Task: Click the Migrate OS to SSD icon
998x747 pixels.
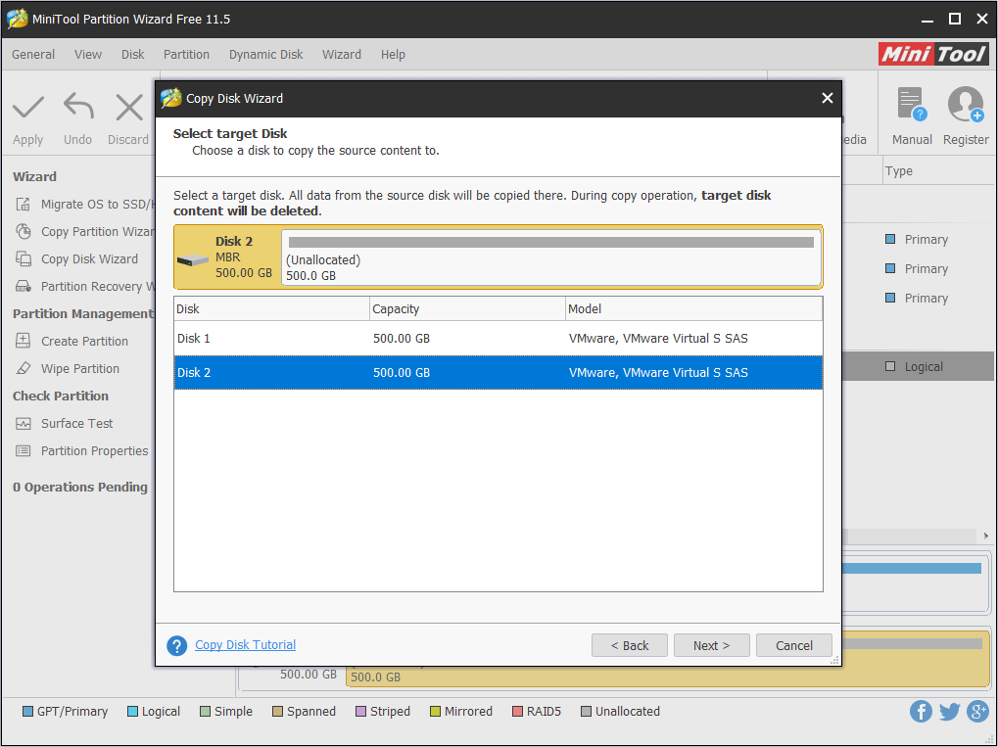Action: click(x=23, y=205)
